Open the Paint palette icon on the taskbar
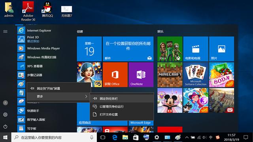Image resolution: width=253 pixels, height=142 pixels. (177, 137)
